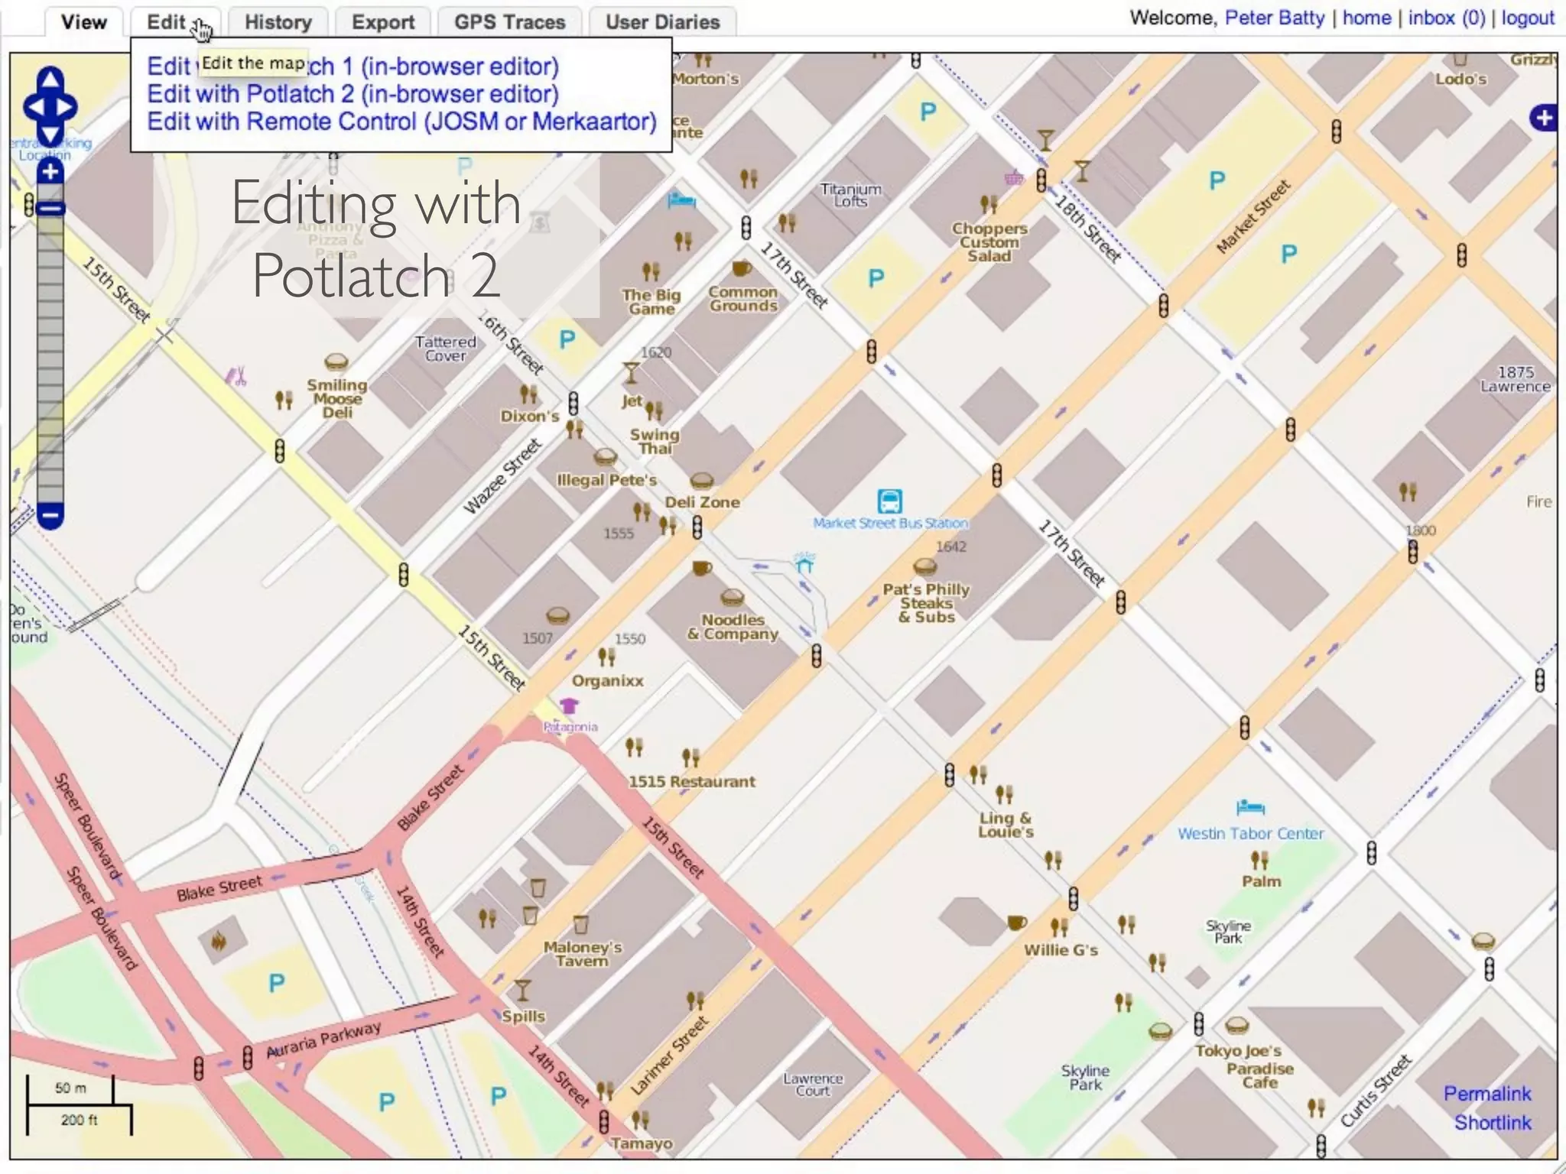The width and height of the screenshot is (1566, 1174).
Task: Click the logout link
Action: coord(1527,18)
